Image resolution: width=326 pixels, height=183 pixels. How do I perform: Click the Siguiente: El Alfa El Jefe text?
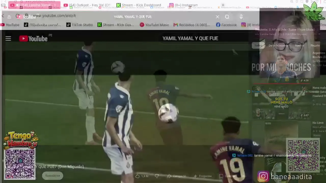285,29
